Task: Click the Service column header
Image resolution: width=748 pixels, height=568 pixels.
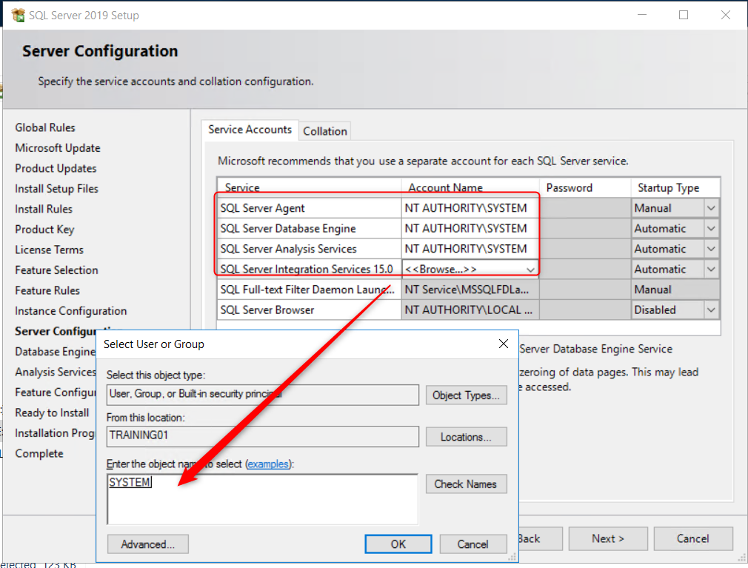Action: [309, 188]
